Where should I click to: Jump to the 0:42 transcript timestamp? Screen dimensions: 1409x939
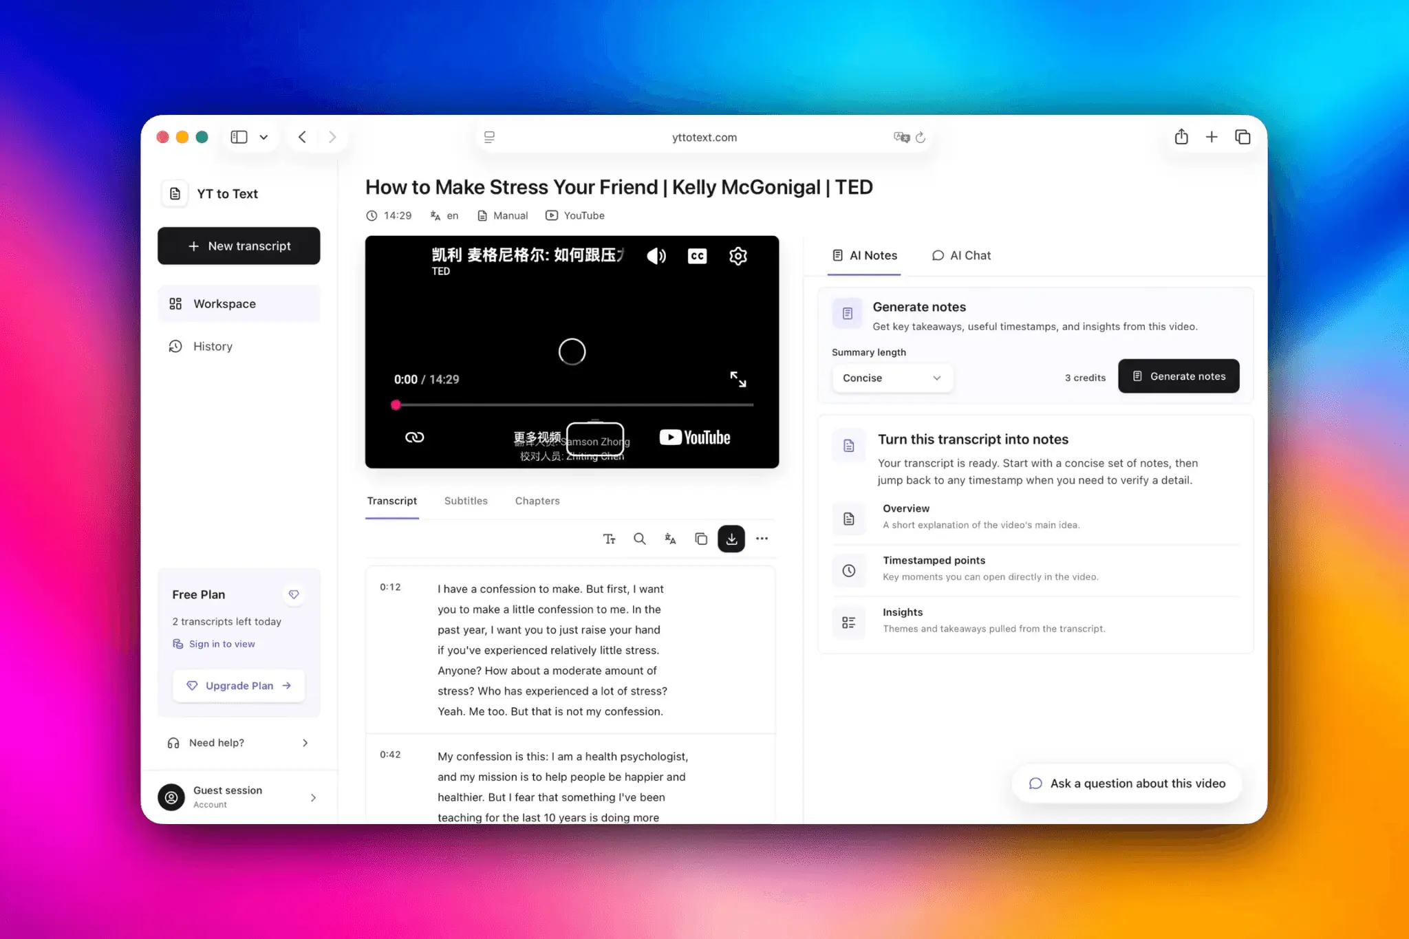tap(390, 755)
